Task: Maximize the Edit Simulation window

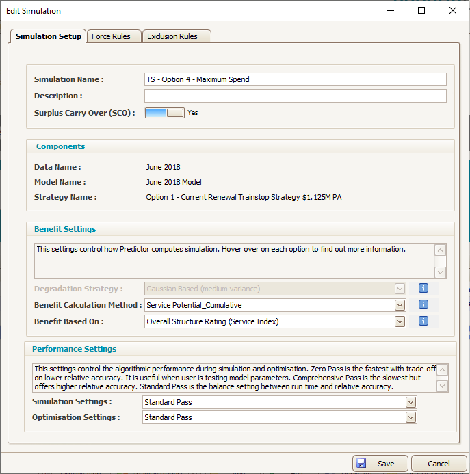Action: pyautogui.click(x=421, y=10)
